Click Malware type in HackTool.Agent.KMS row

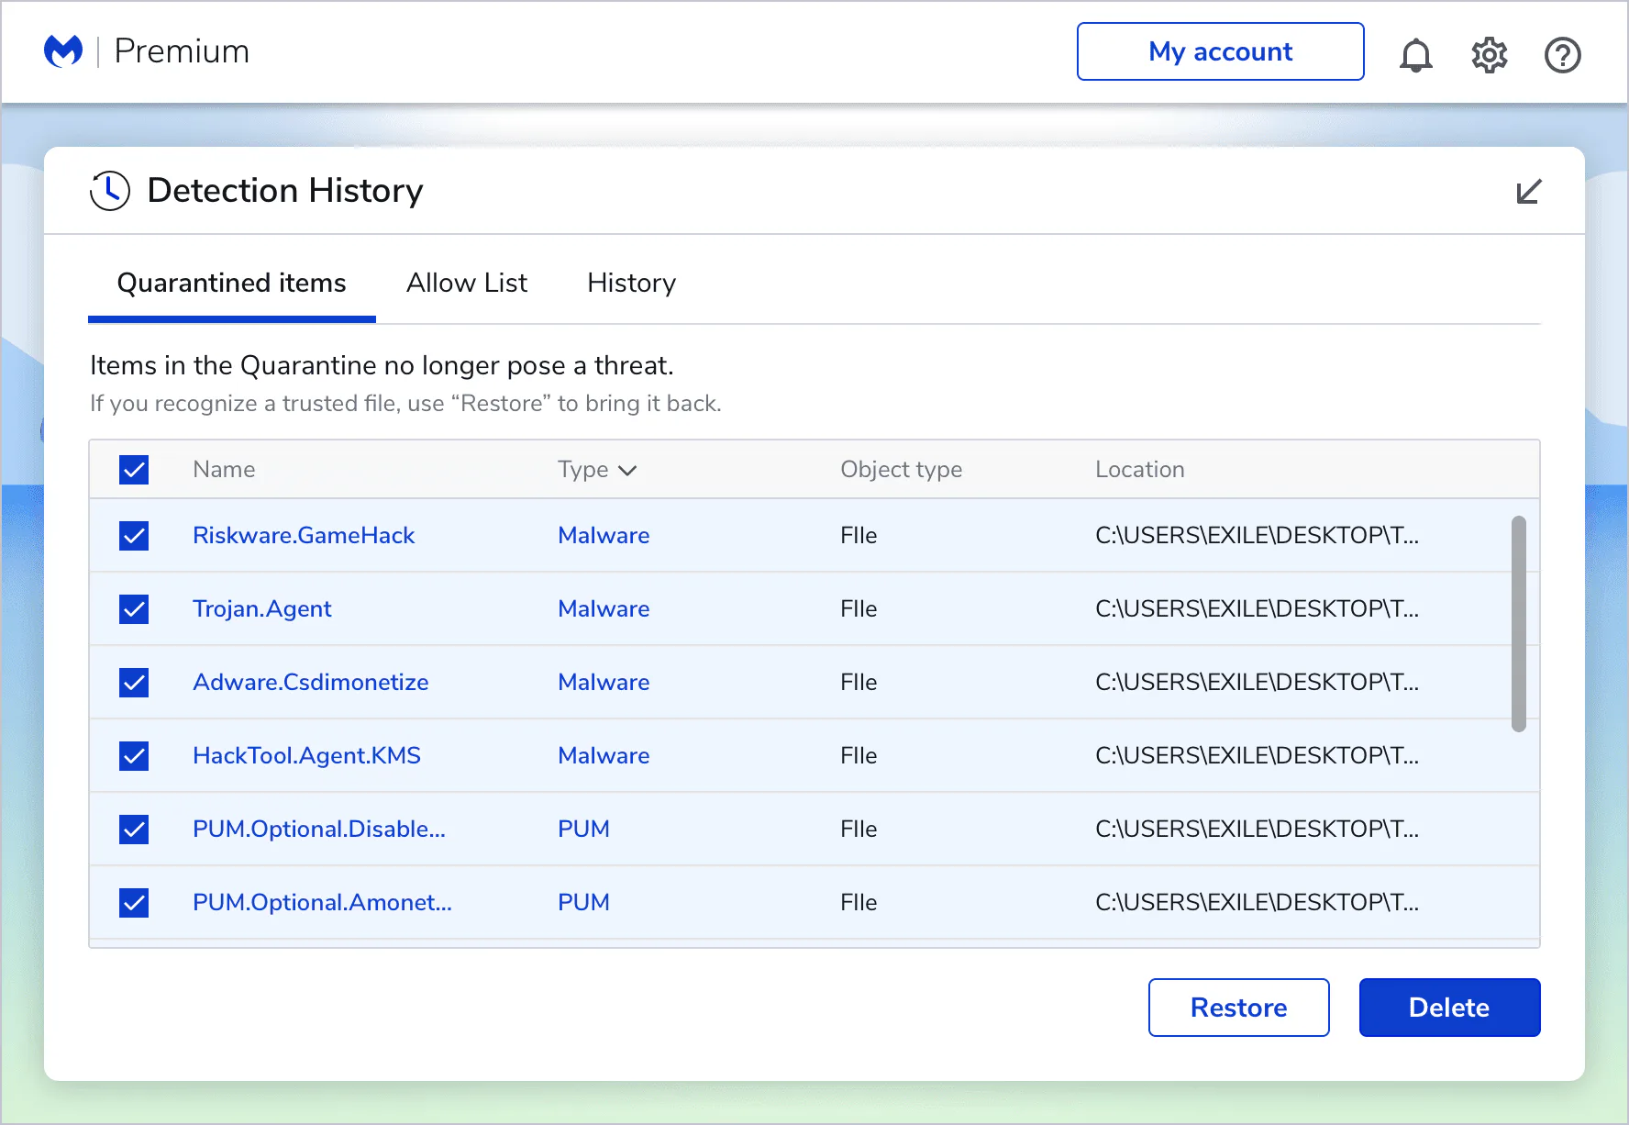pos(604,756)
